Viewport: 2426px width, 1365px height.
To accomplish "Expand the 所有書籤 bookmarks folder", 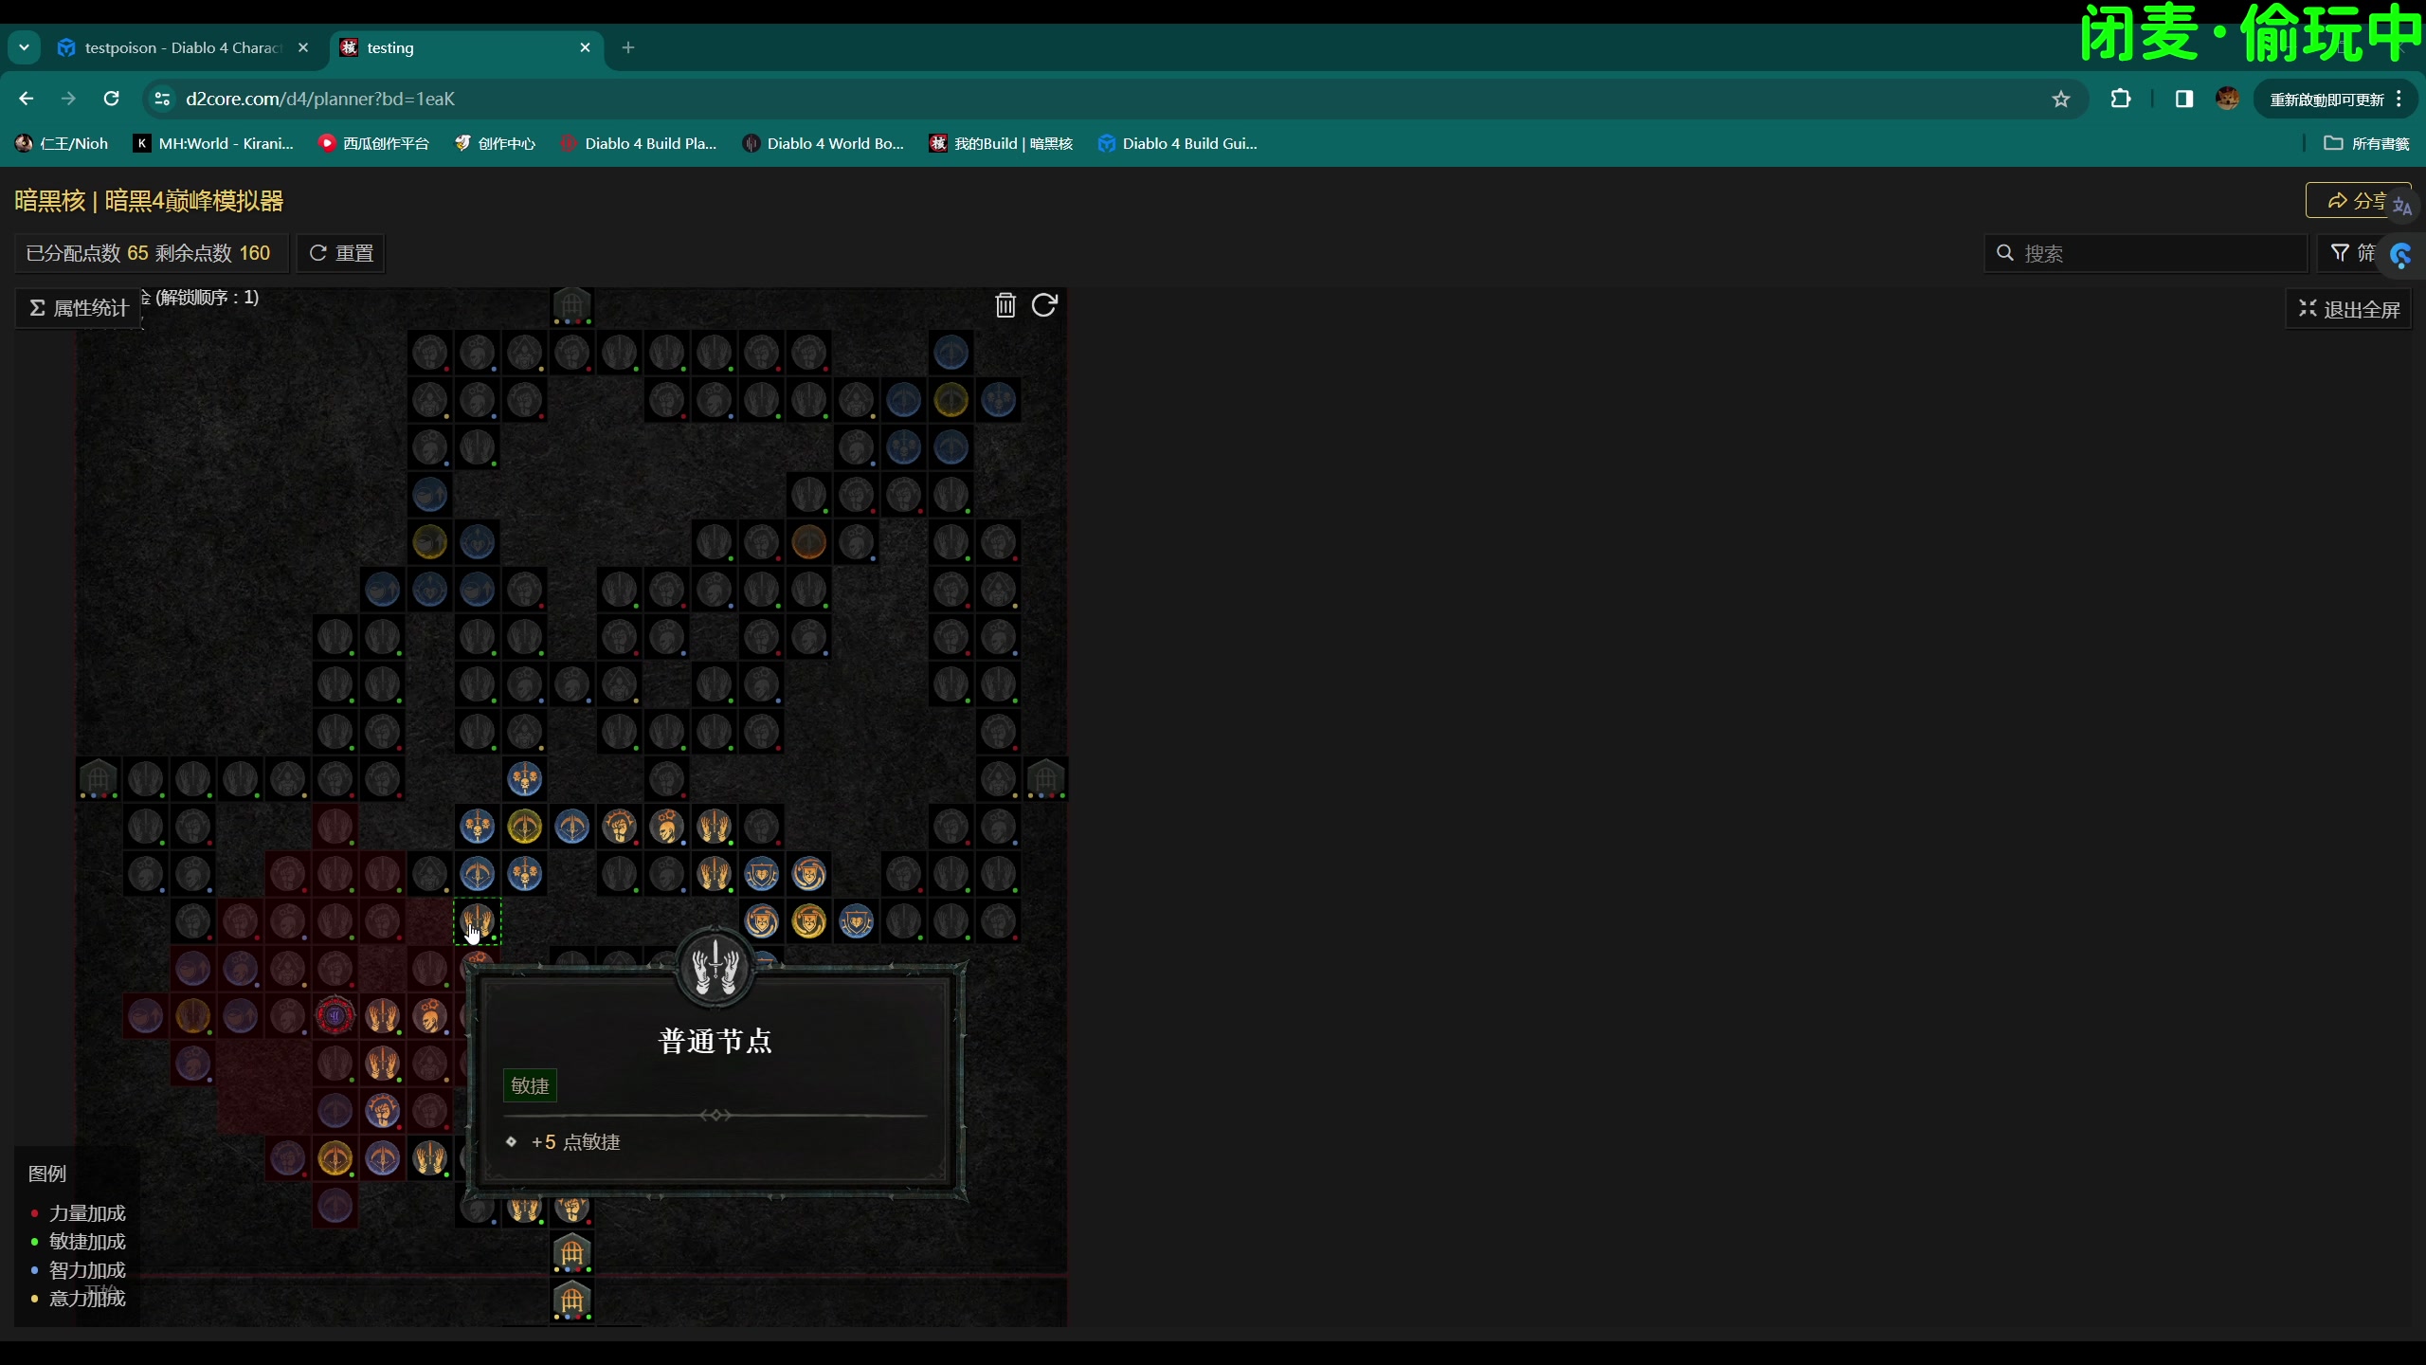I will pyautogui.click(x=2366, y=143).
